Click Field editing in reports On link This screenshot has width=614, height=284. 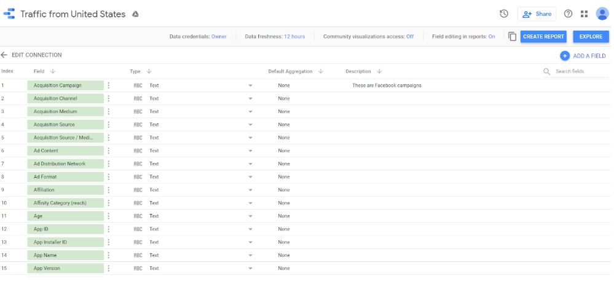click(492, 36)
